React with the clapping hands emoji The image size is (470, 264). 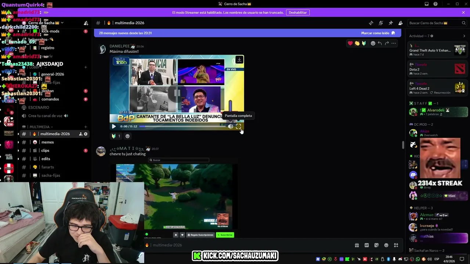click(x=357, y=43)
